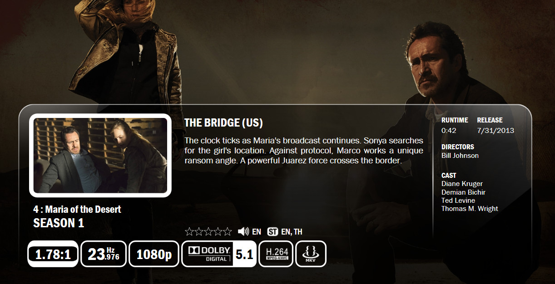Click the ST subtitle icon
The image size is (555, 284).
pos(273,232)
